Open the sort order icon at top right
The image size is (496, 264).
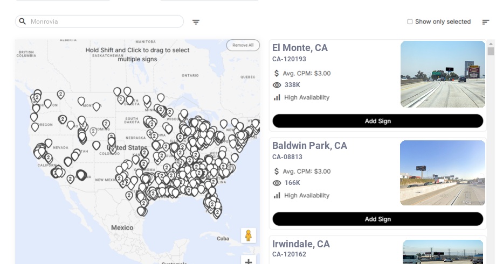[x=485, y=22]
